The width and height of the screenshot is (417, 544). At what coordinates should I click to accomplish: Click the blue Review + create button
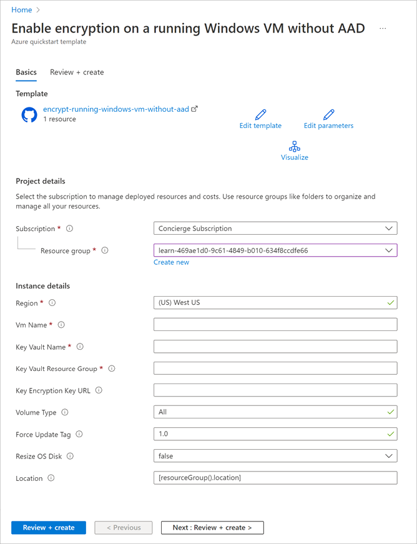pyautogui.click(x=49, y=527)
